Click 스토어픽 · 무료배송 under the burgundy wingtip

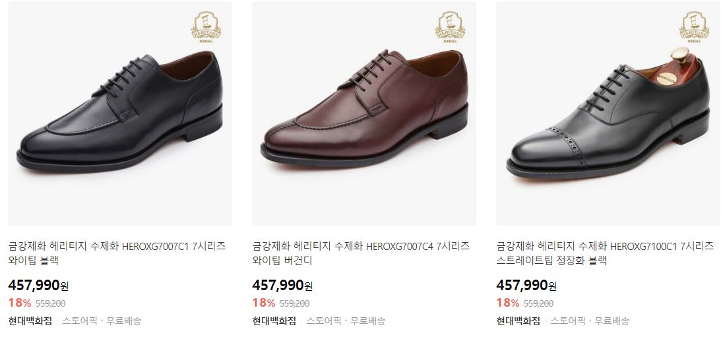[346, 321]
